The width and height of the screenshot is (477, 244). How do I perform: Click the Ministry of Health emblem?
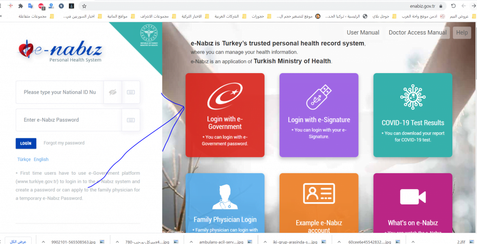tap(149, 34)
